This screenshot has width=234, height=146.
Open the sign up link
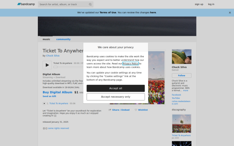[x=199, y=4]
